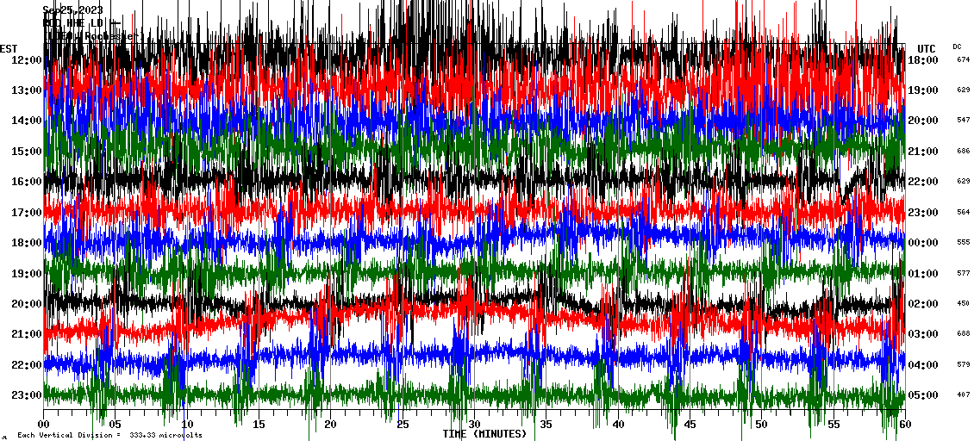Click the DC value 577

tap(964, 273)
